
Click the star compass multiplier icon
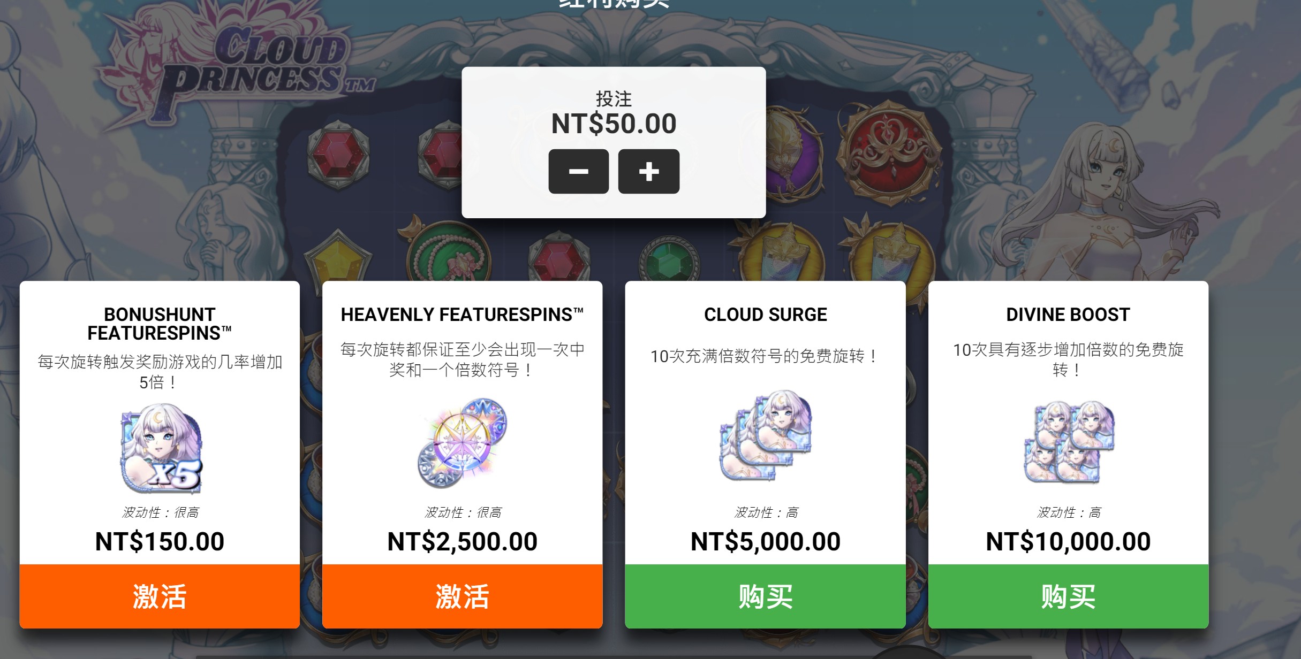pos(462,443)
